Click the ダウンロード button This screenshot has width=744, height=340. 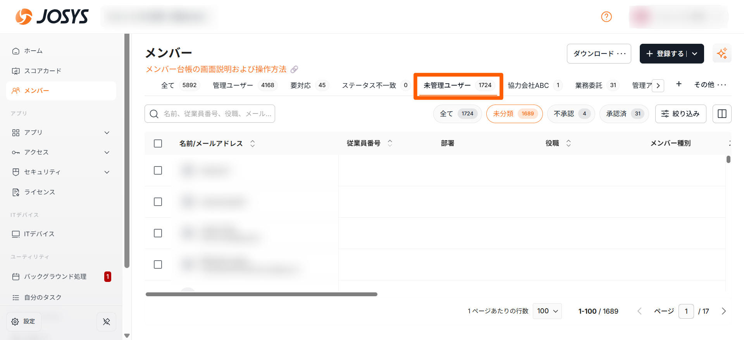(x=599, y=53)
